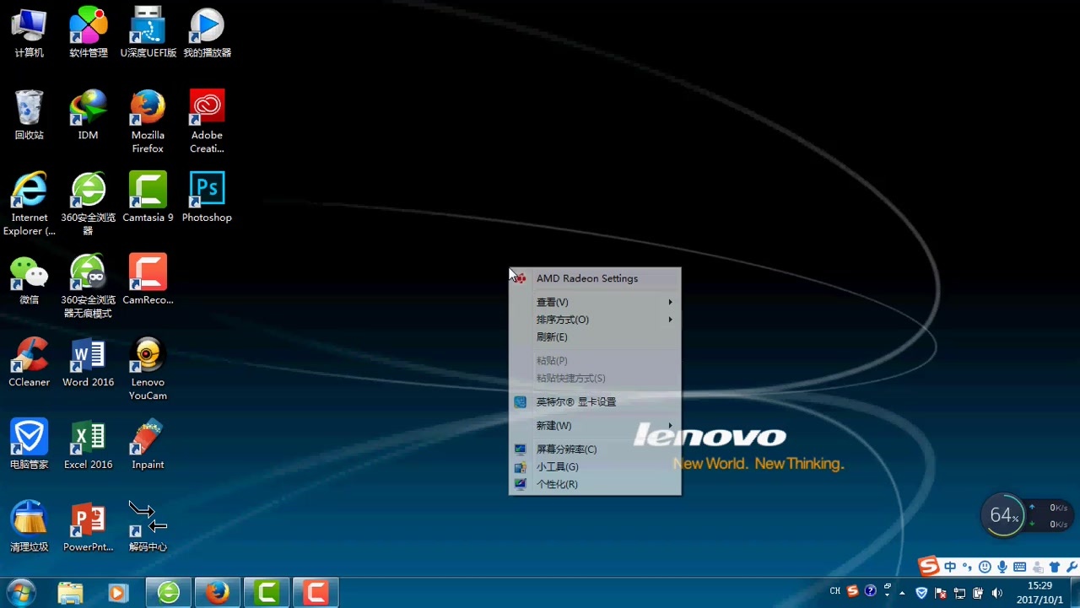The width and height of the screenshot is (1080, 608).
Task: Choose 小工具(G) in context menu
Action: pos(595,466)
